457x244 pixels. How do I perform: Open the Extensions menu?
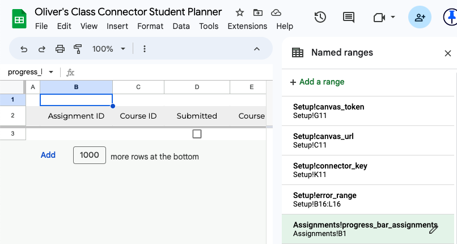247,26
